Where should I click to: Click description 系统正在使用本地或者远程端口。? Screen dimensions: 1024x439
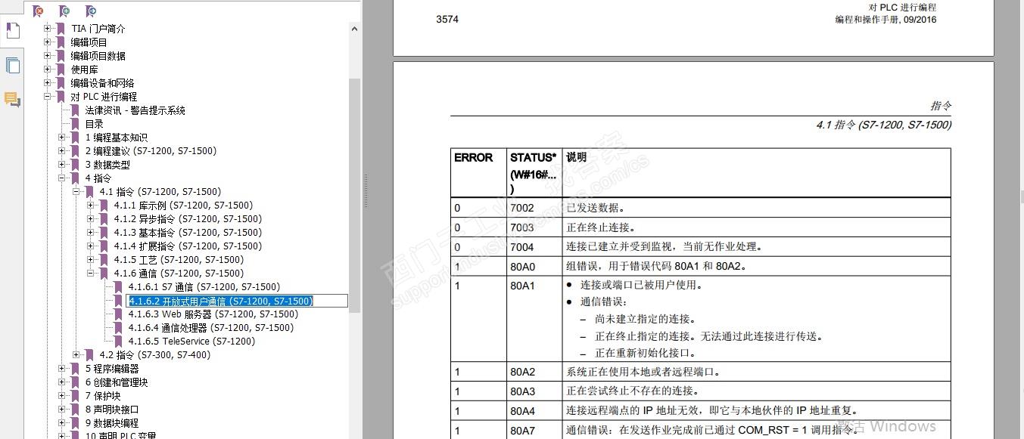(643, 372)
